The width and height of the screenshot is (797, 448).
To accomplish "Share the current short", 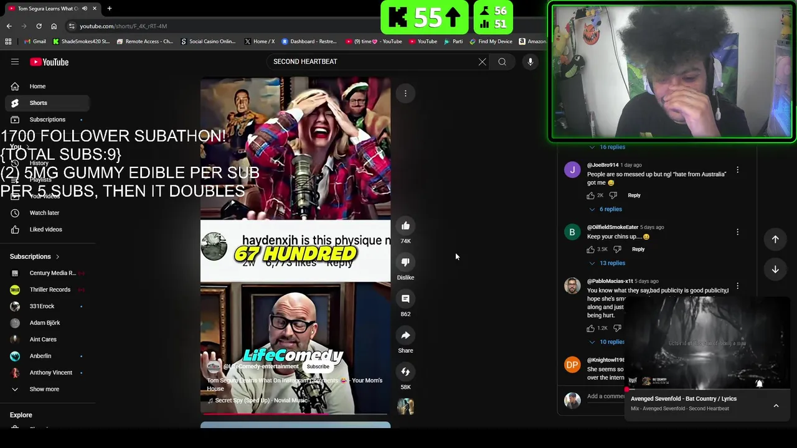I will 405,335.
